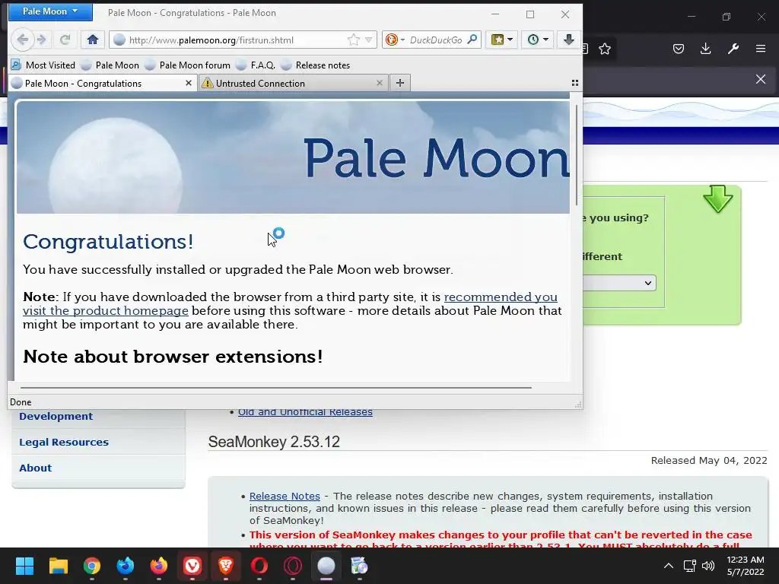This screenshot has width=779, height=584.
Task: Open Windows Start menu
Action: pos(24,566)
